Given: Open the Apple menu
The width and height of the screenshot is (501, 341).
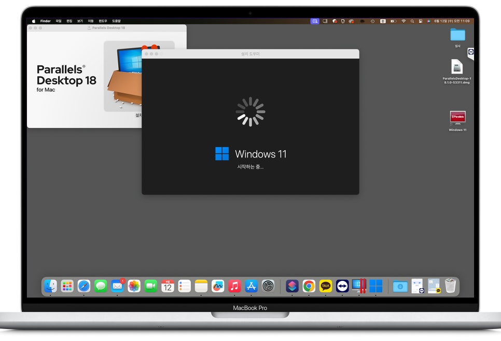Looking at the screenshot, I should [34, 21].
